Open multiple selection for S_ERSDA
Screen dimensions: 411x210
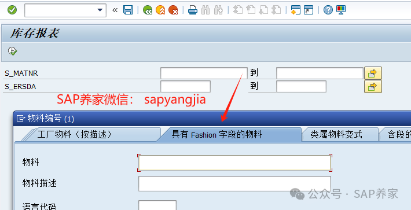coord(373,86)
